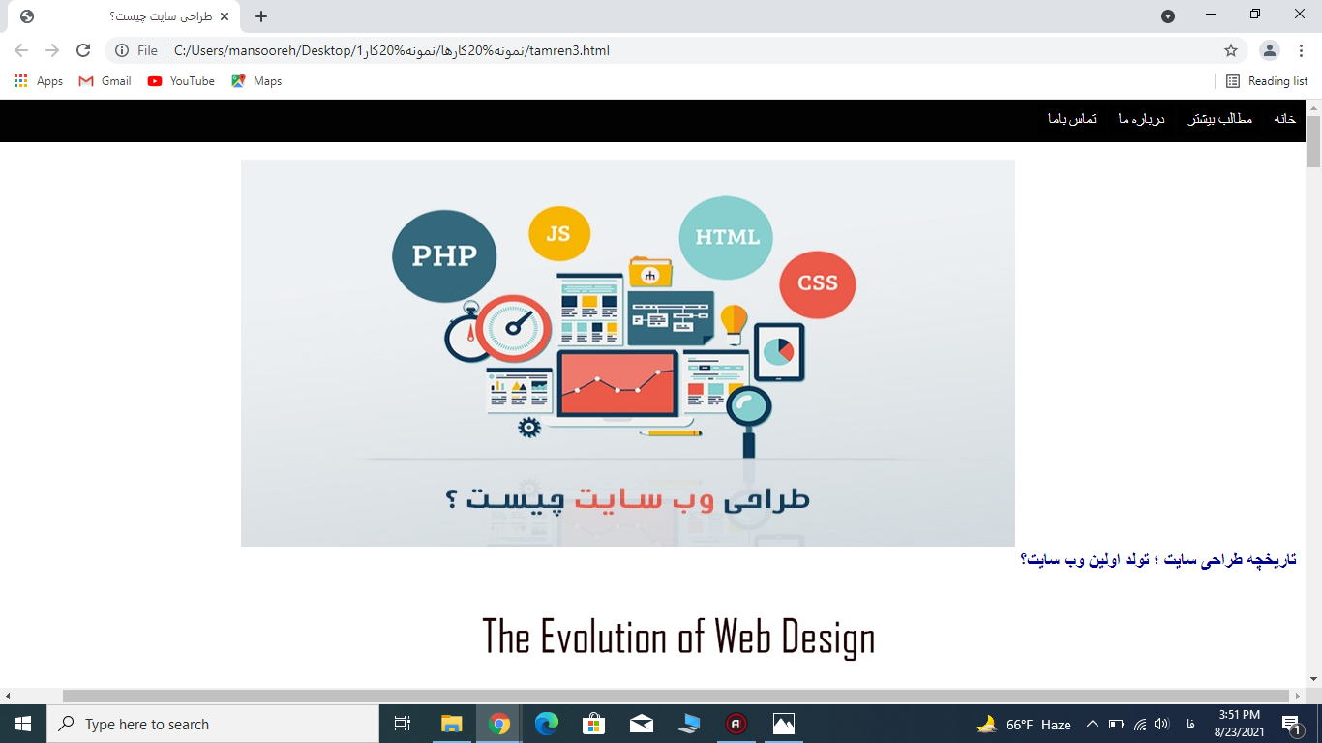
Task: Open the تماس با ما nav link
Action: pos(1072,119)
